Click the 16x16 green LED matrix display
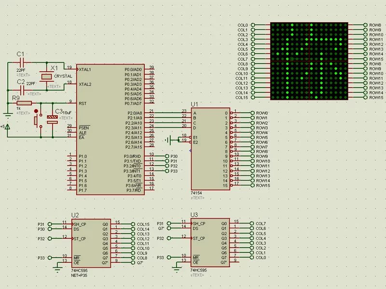 click(309, 61)
